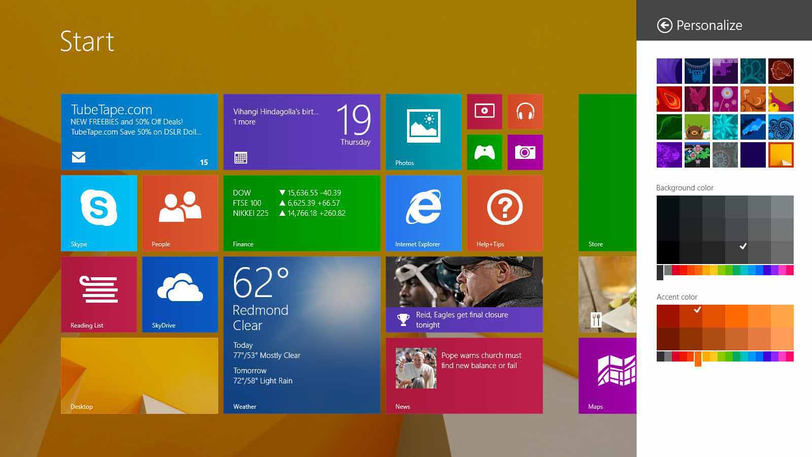Screen dimensions: 812x457
Task: Open the Mail tile showing TubeTape.com
Action: click(x=140, y=132)
